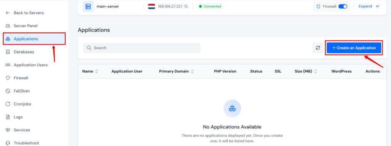Viewport: 391px width, 146px height.
Task: Click the Cronjobs circular arrow icon
Action: click(x=8, y=104)
